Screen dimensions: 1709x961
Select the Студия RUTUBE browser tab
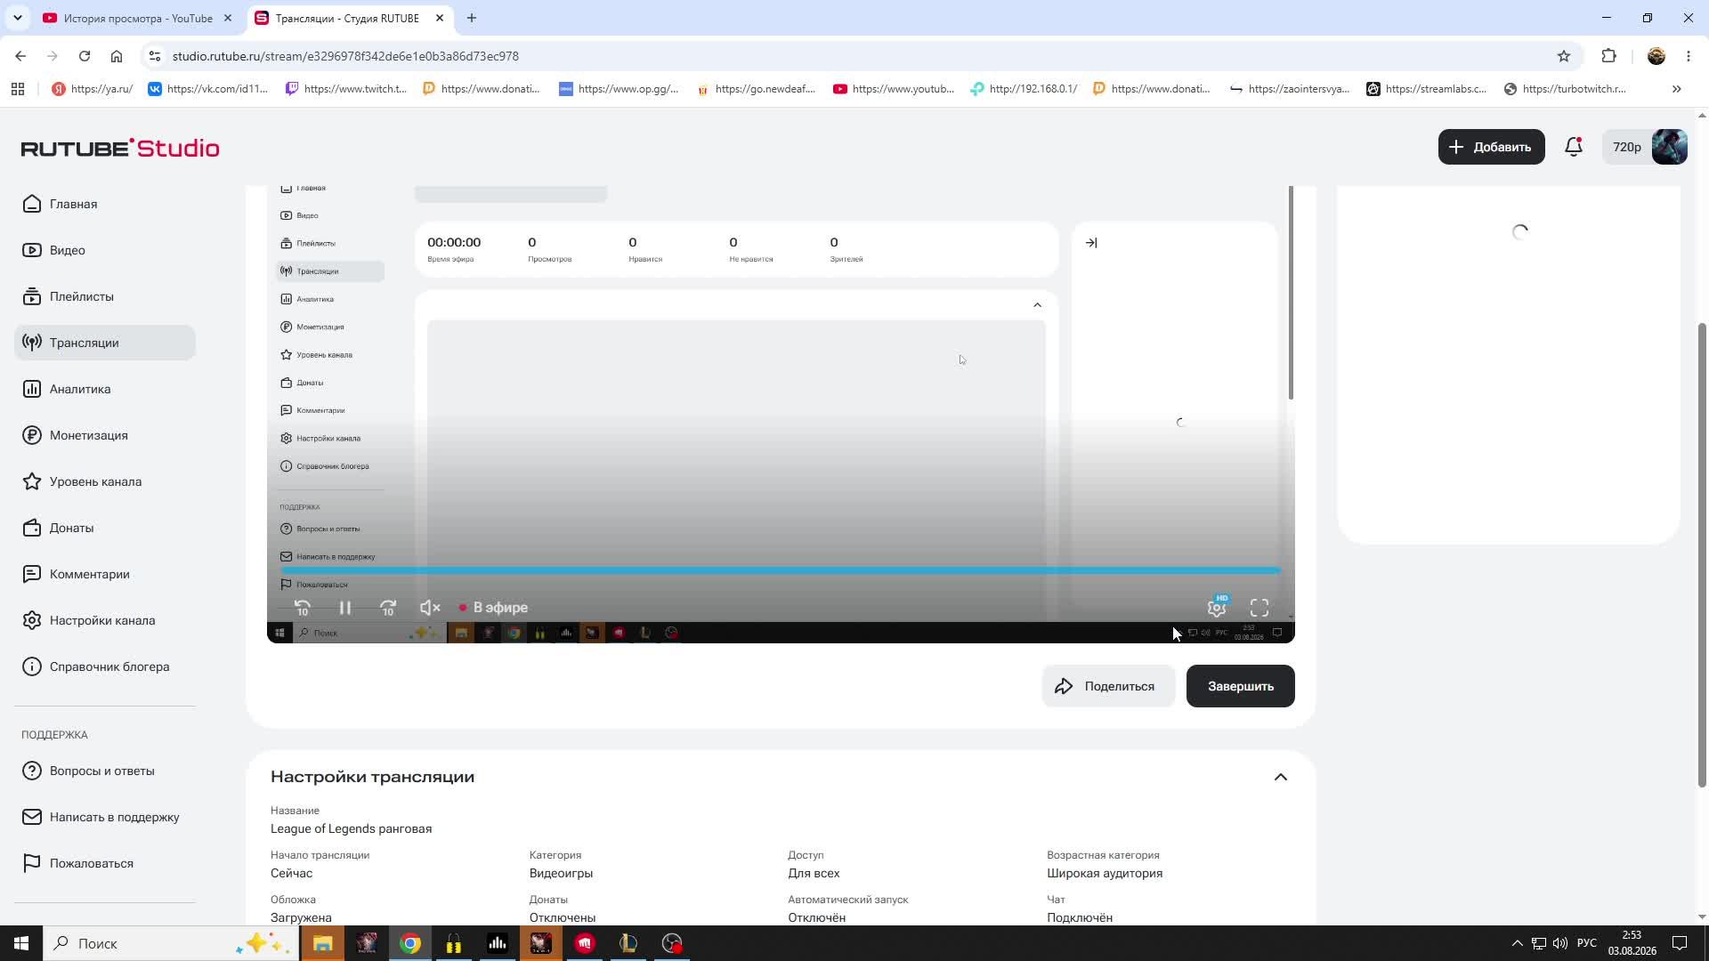347,18
